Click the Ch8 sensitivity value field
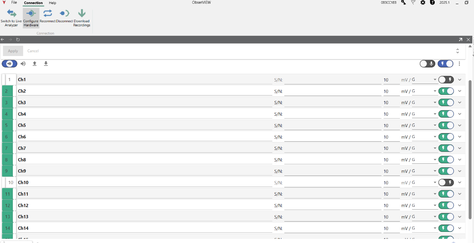Viewport: 474px width, 243px height. click(x=391, y=160)
